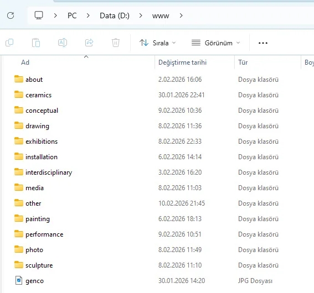
Task: Select the ceramics folder icon
Action: 19,95
